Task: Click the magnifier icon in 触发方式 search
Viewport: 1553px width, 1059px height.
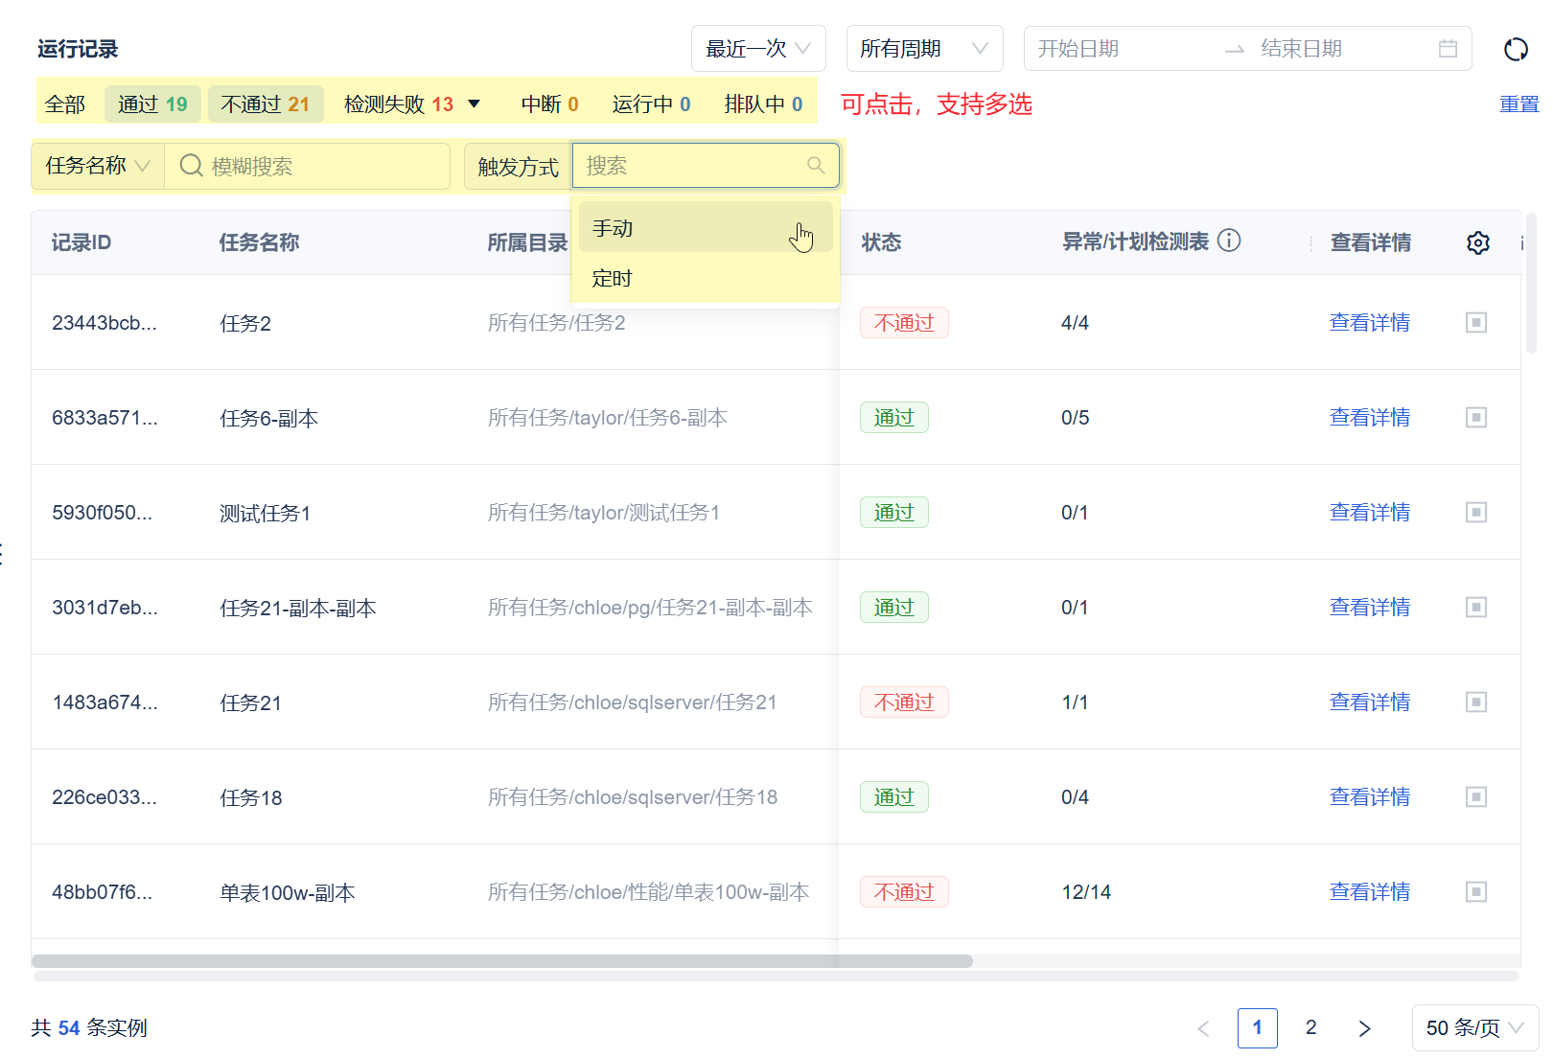Action: click(816, 165)
